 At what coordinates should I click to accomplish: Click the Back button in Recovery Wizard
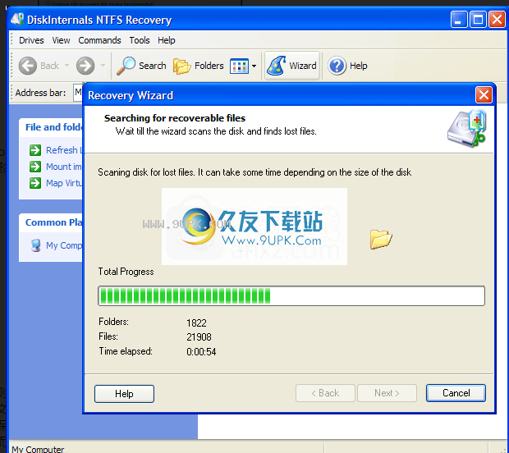point(325,393)
